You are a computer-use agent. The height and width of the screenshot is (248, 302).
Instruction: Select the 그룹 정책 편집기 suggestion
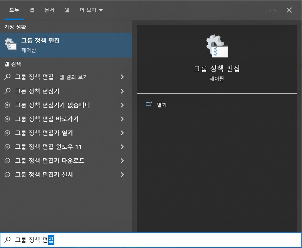[66, 91]
